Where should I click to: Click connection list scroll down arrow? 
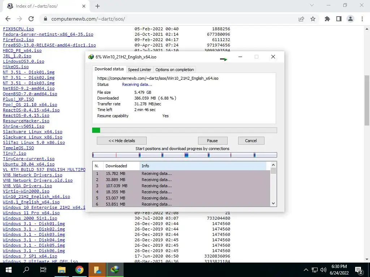click(273, 203)
